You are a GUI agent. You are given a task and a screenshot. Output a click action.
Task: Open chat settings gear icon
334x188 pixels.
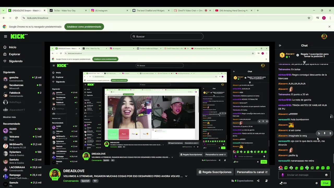[x=317, y=183]
